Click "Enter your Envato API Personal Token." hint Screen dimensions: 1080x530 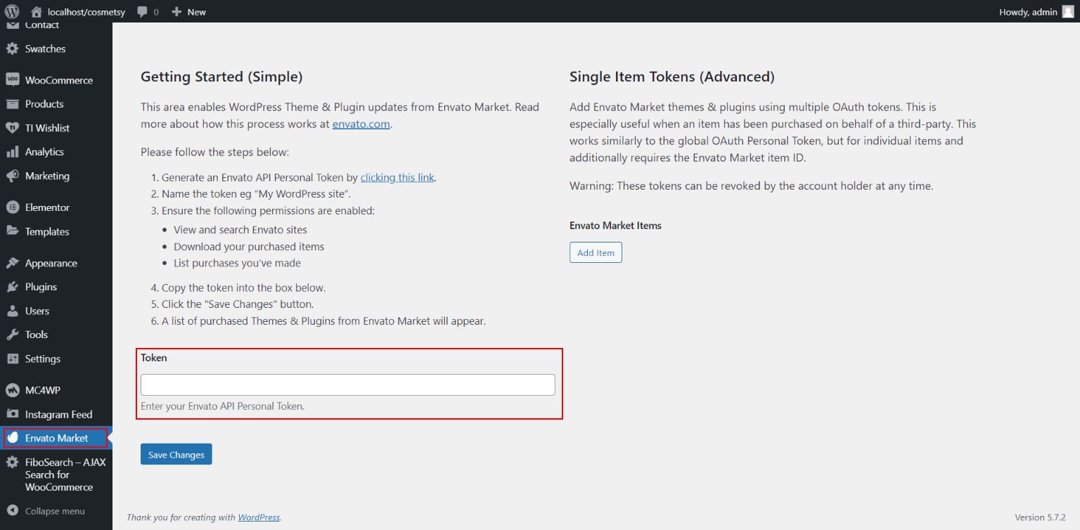pyautogui.click(x=222, y=406)
